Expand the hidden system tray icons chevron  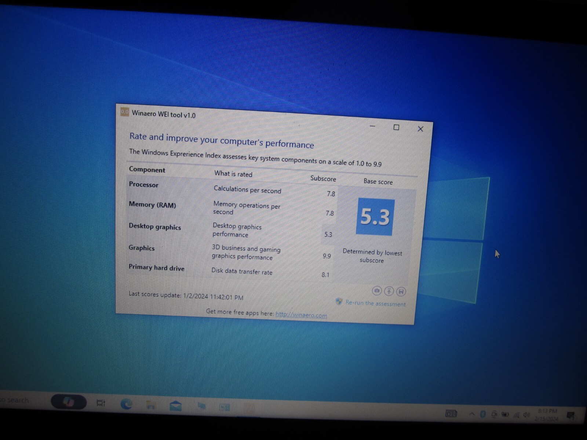point(472,414)
